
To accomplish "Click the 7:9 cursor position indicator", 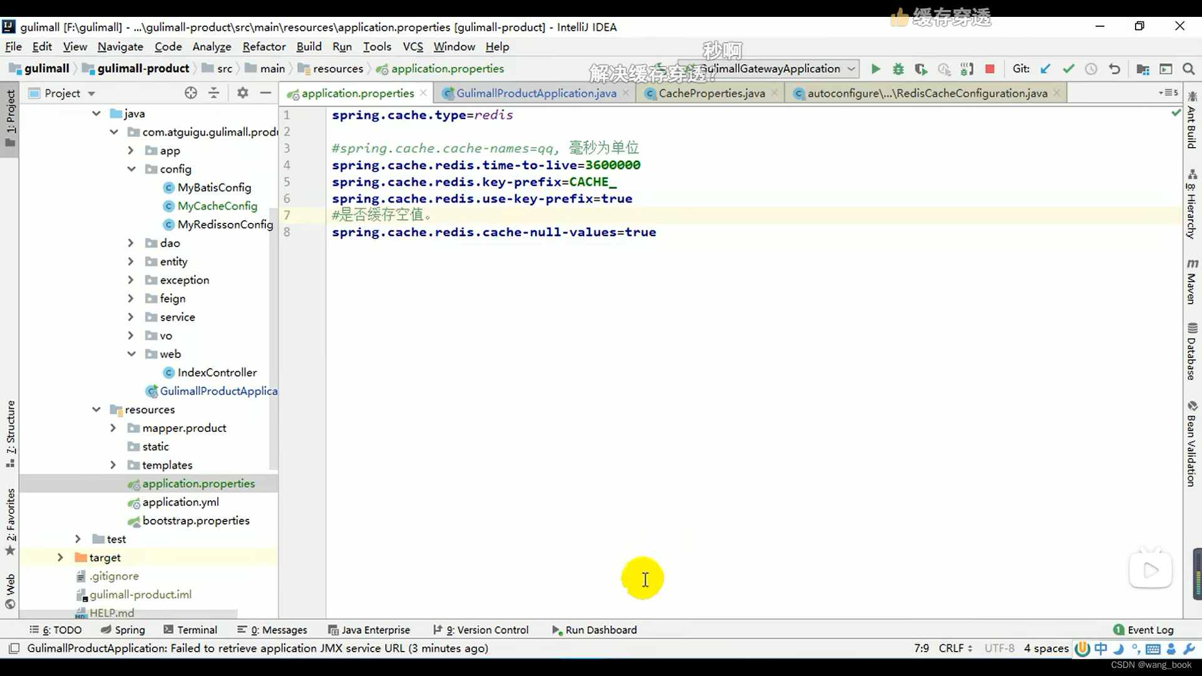I will tap(921, 648).
